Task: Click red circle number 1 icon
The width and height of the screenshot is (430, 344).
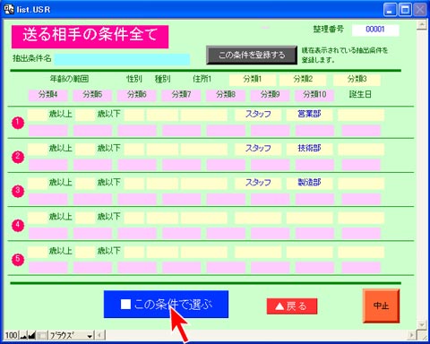Action: 18,123
